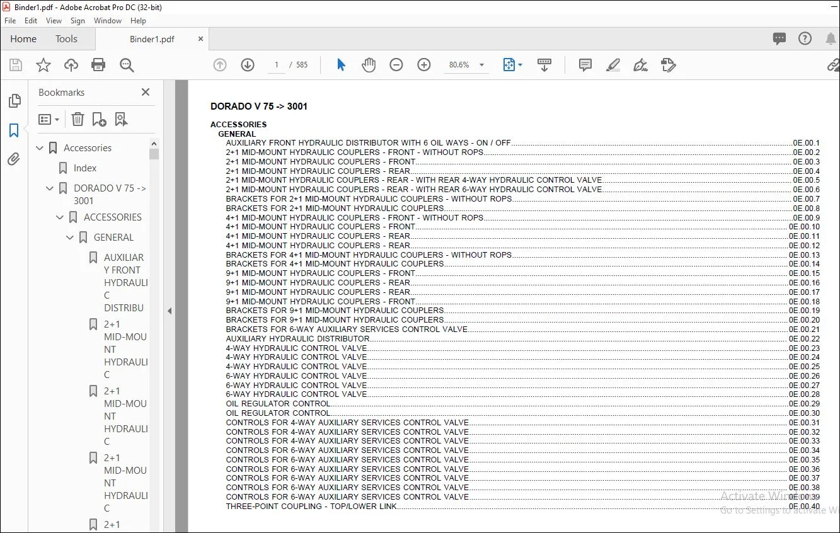This screenshot has width=840, height=533.
Task: Print the document with printer icon
Action: (x=98, y=65)
